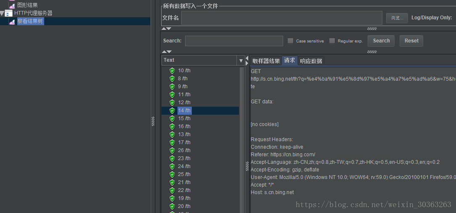Image resolution: width=456 pixels, height=213 pixels.
Task: Select the 8 /th sample result
Action: coord(183,79)
